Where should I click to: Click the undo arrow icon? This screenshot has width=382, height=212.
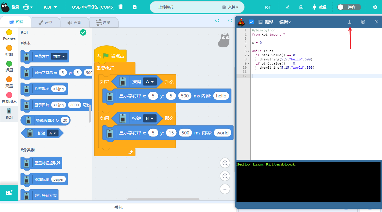pyautogui.click(x=217, y=20)
